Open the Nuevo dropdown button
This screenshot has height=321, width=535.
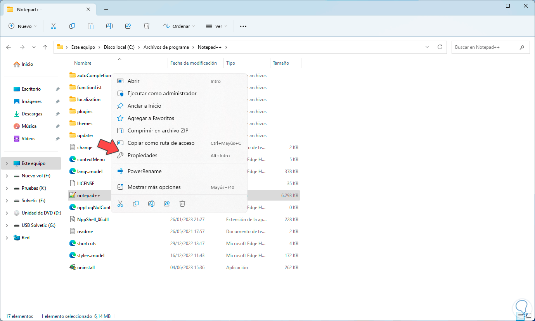click(x=23, y=26)
